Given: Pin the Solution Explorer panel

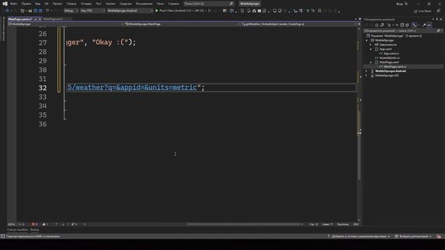Looking at the screenshot, I should [437, 19].
